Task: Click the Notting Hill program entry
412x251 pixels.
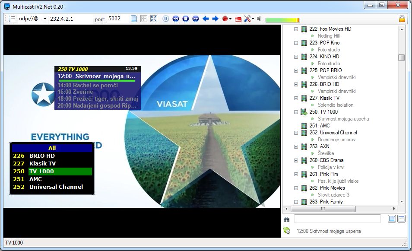Action: 329,36
